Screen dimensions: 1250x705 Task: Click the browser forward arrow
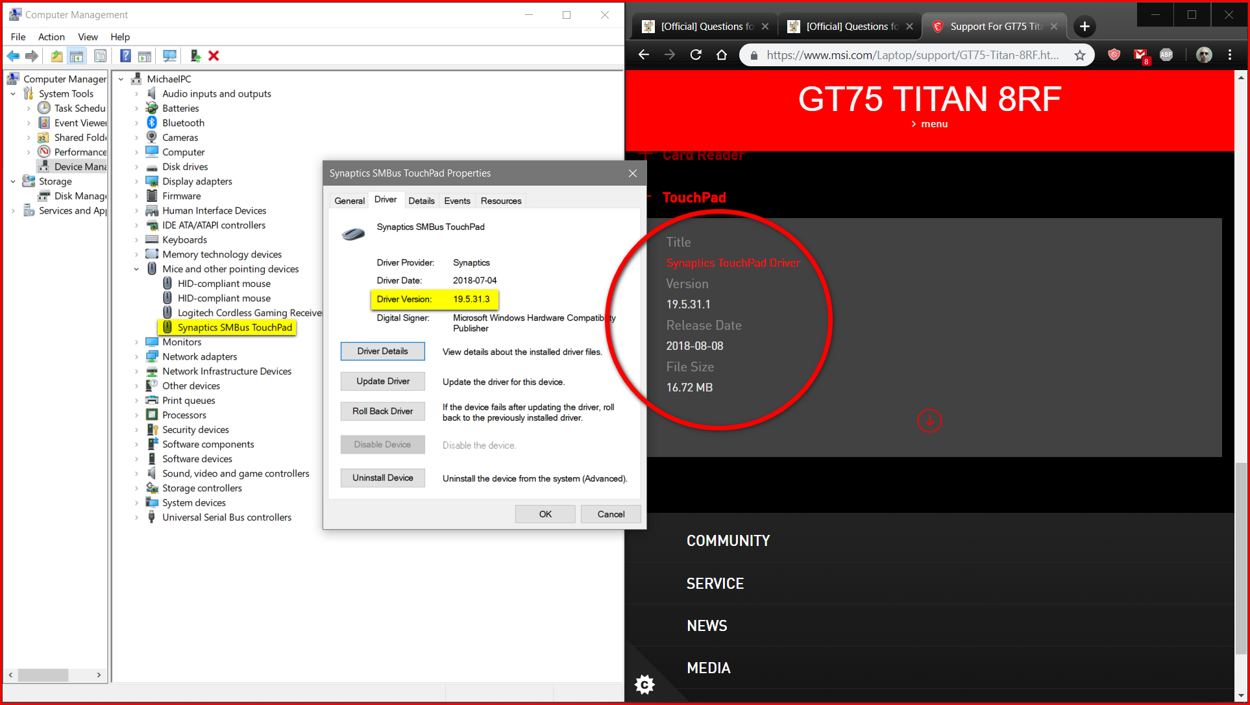tap(670, 55)
